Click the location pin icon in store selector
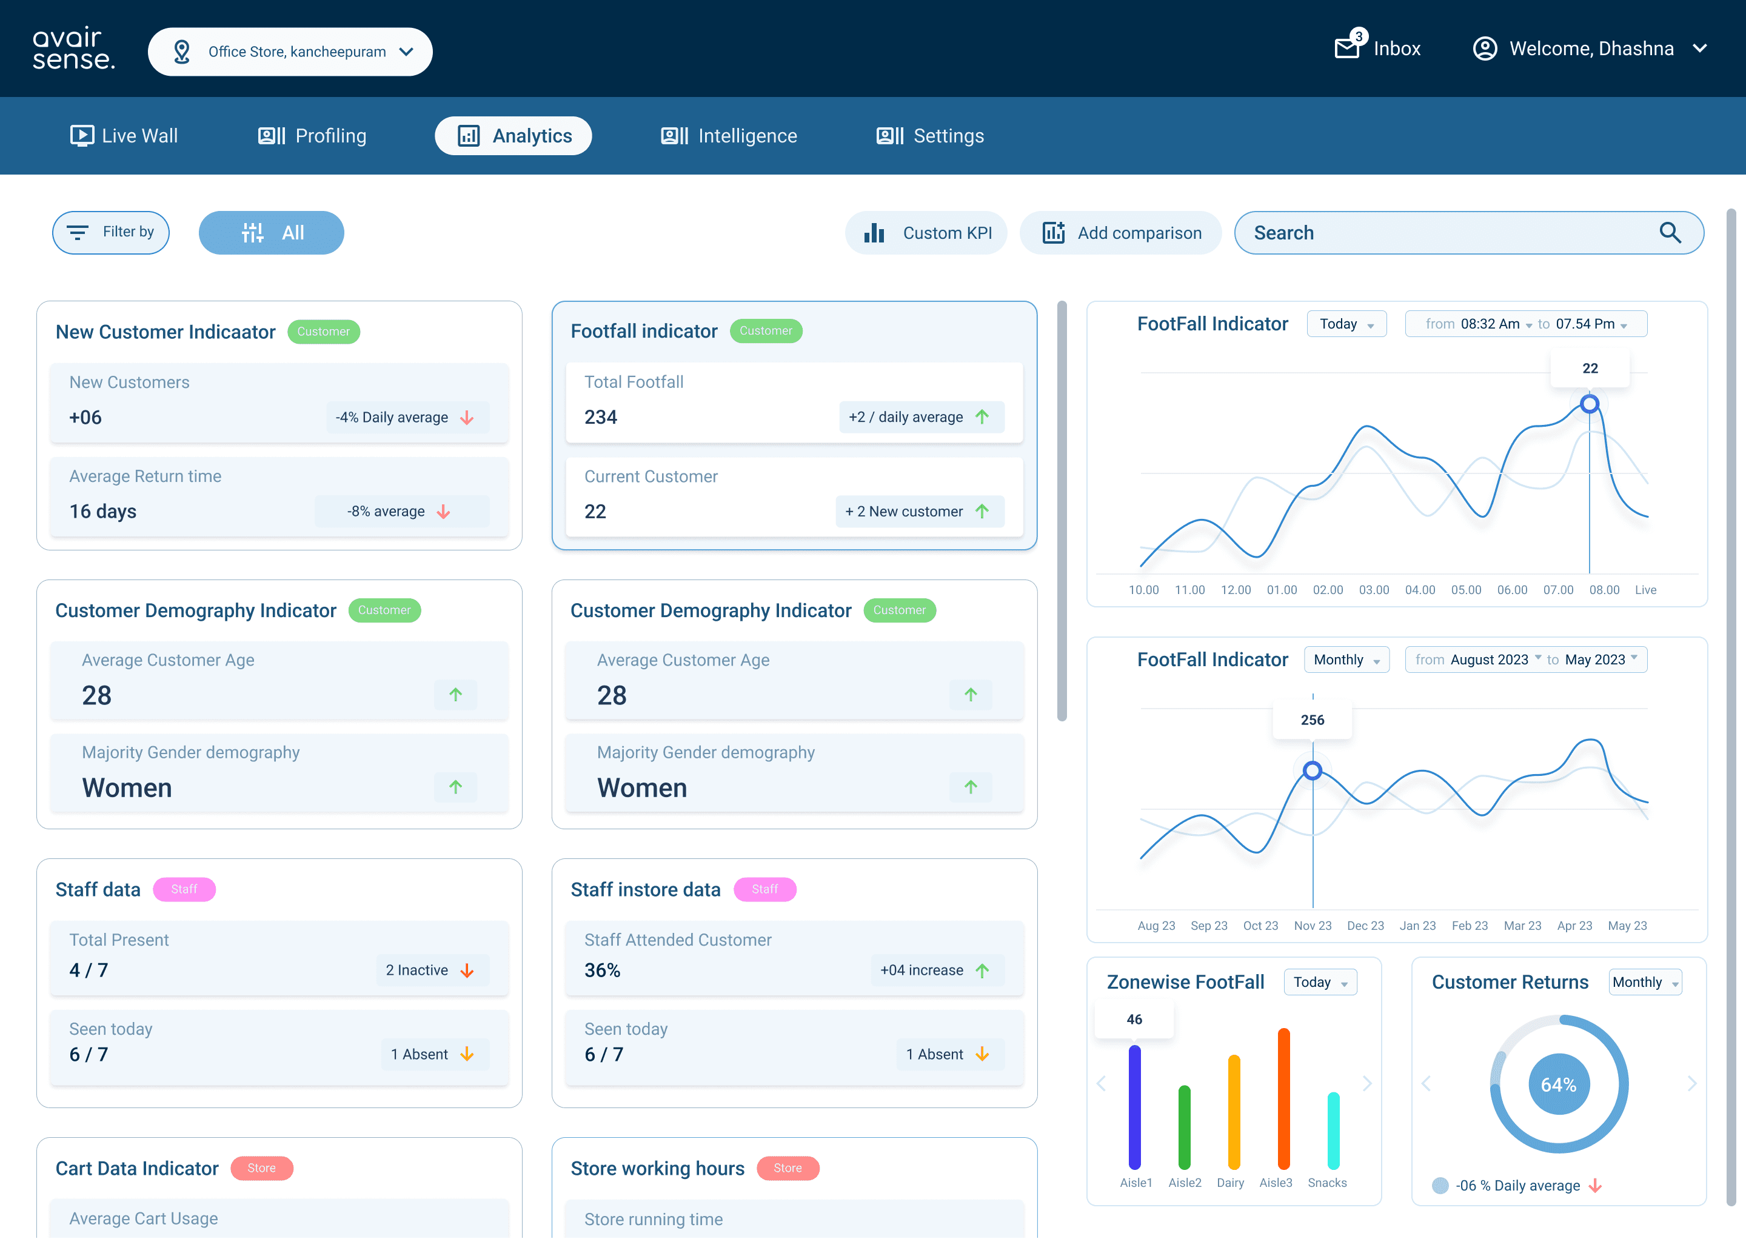The width and height of the screenshot is (1746, 1256). click(182, 52)
